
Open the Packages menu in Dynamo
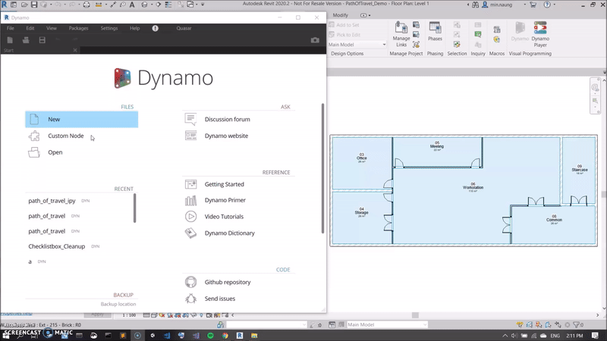78,28
